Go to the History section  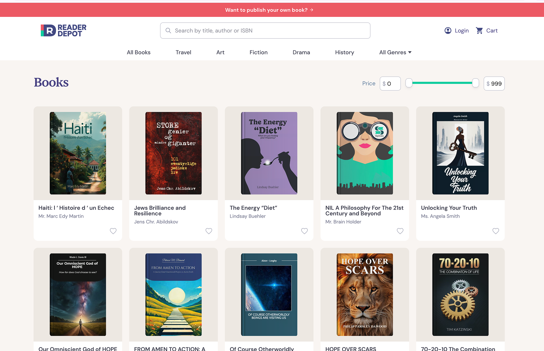coord(344,52)
